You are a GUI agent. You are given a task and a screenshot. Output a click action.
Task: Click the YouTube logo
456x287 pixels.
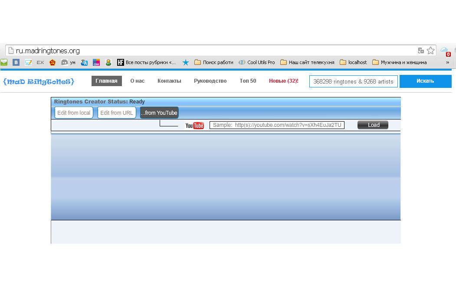[x=194, y=126]
